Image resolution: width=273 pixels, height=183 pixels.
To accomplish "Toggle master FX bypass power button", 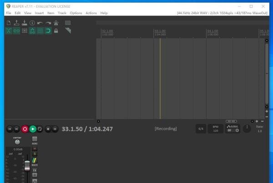I will [x=35, y=175].
